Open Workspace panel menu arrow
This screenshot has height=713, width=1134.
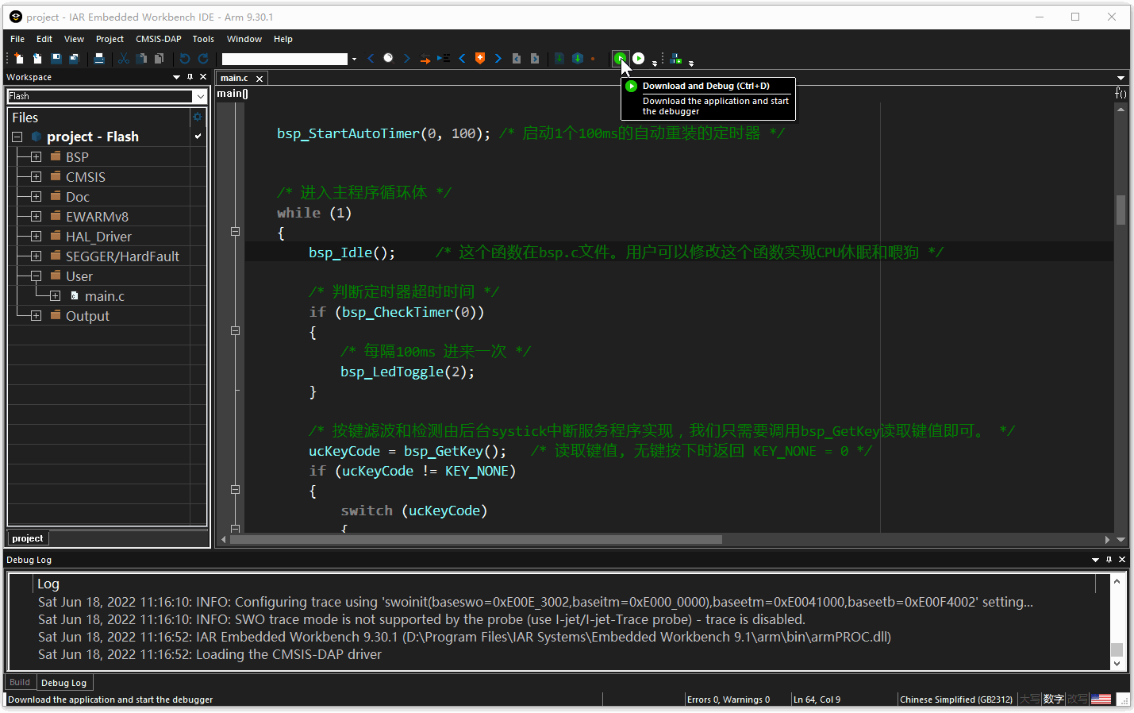point(176,77)
